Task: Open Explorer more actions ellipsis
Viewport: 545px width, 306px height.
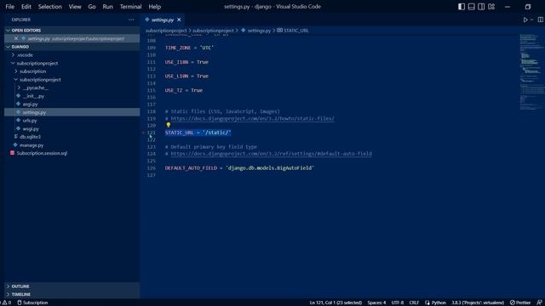Action: pos(131,20)
